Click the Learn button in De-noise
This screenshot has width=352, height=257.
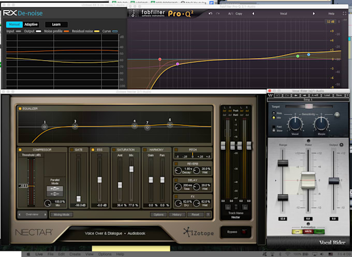pyautogui.click(x=56, y=24)
